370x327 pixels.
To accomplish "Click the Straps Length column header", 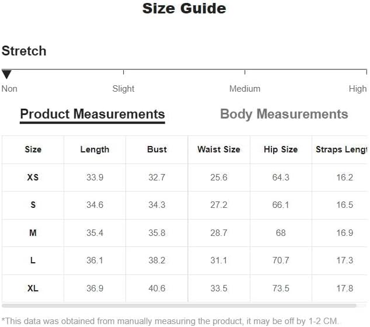I will 342,149.
